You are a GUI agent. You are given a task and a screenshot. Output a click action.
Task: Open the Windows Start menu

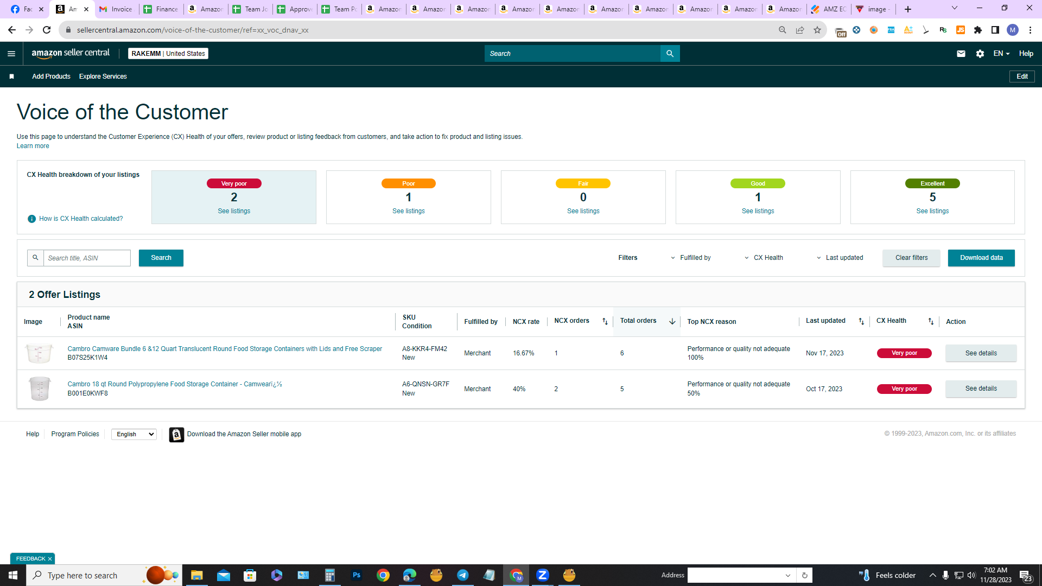13,575
